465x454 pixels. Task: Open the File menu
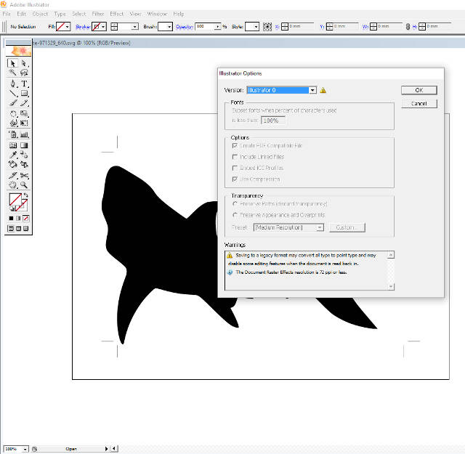pyautogui.click(x=7, y=14)
